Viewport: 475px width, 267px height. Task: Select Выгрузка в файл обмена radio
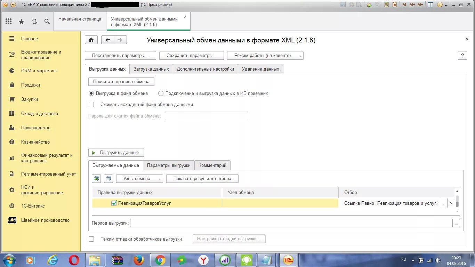(x=91, y=93)
